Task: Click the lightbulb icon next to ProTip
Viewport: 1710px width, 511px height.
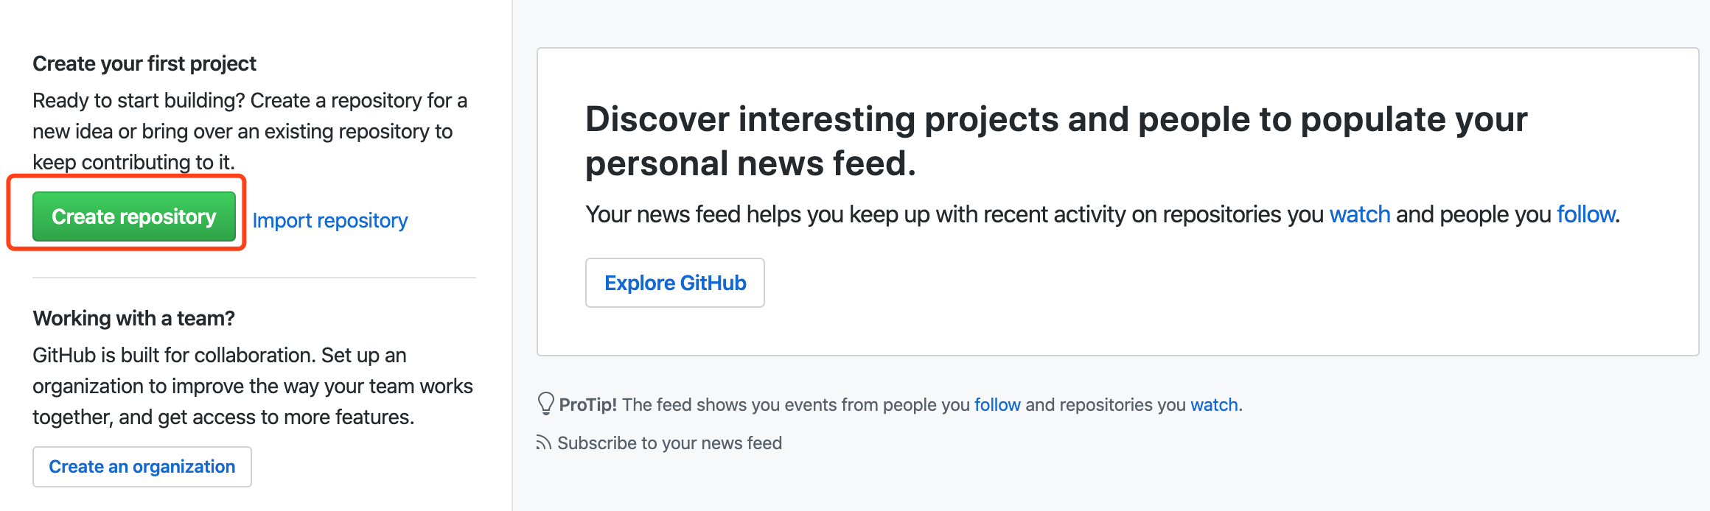Action: [545, 403]
